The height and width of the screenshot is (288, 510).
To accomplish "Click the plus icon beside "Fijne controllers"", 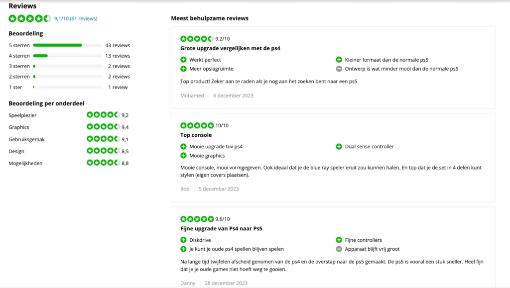I will [339, 240].
